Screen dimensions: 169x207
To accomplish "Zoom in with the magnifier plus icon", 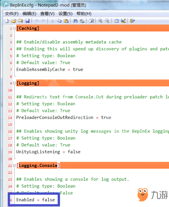I will tap(100, 21).
